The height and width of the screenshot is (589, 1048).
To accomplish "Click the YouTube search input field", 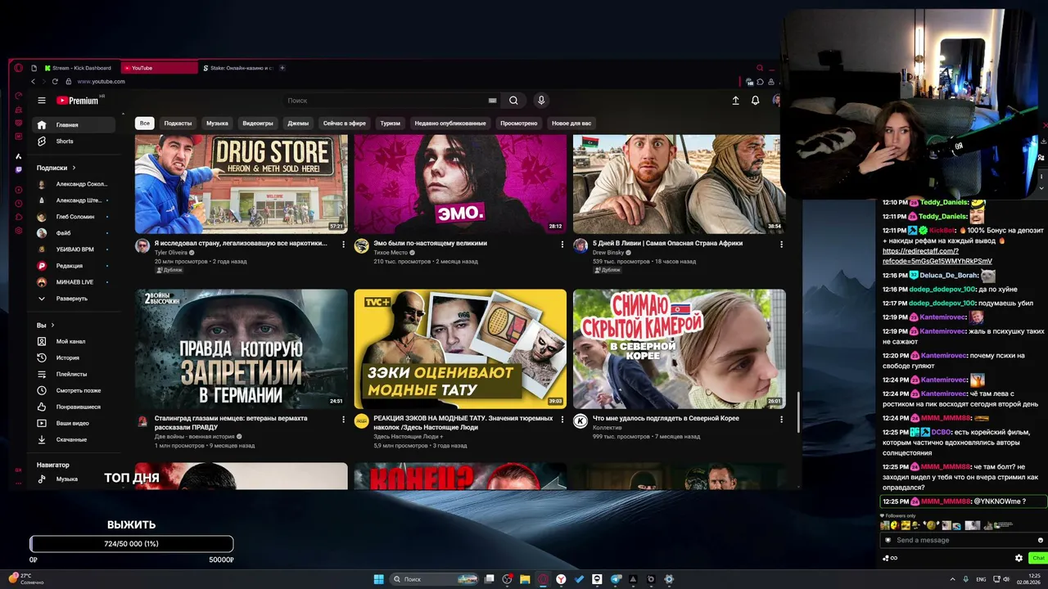I will [x=391, y=101].
